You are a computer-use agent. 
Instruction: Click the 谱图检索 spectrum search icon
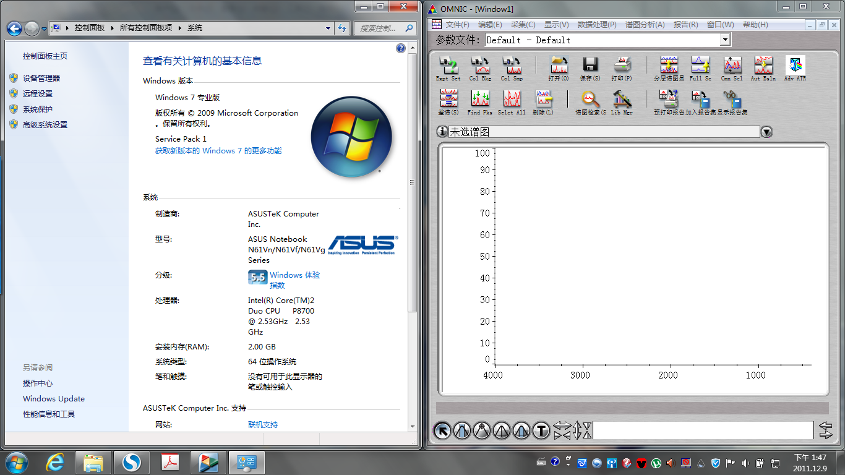(x=590, y=102)
